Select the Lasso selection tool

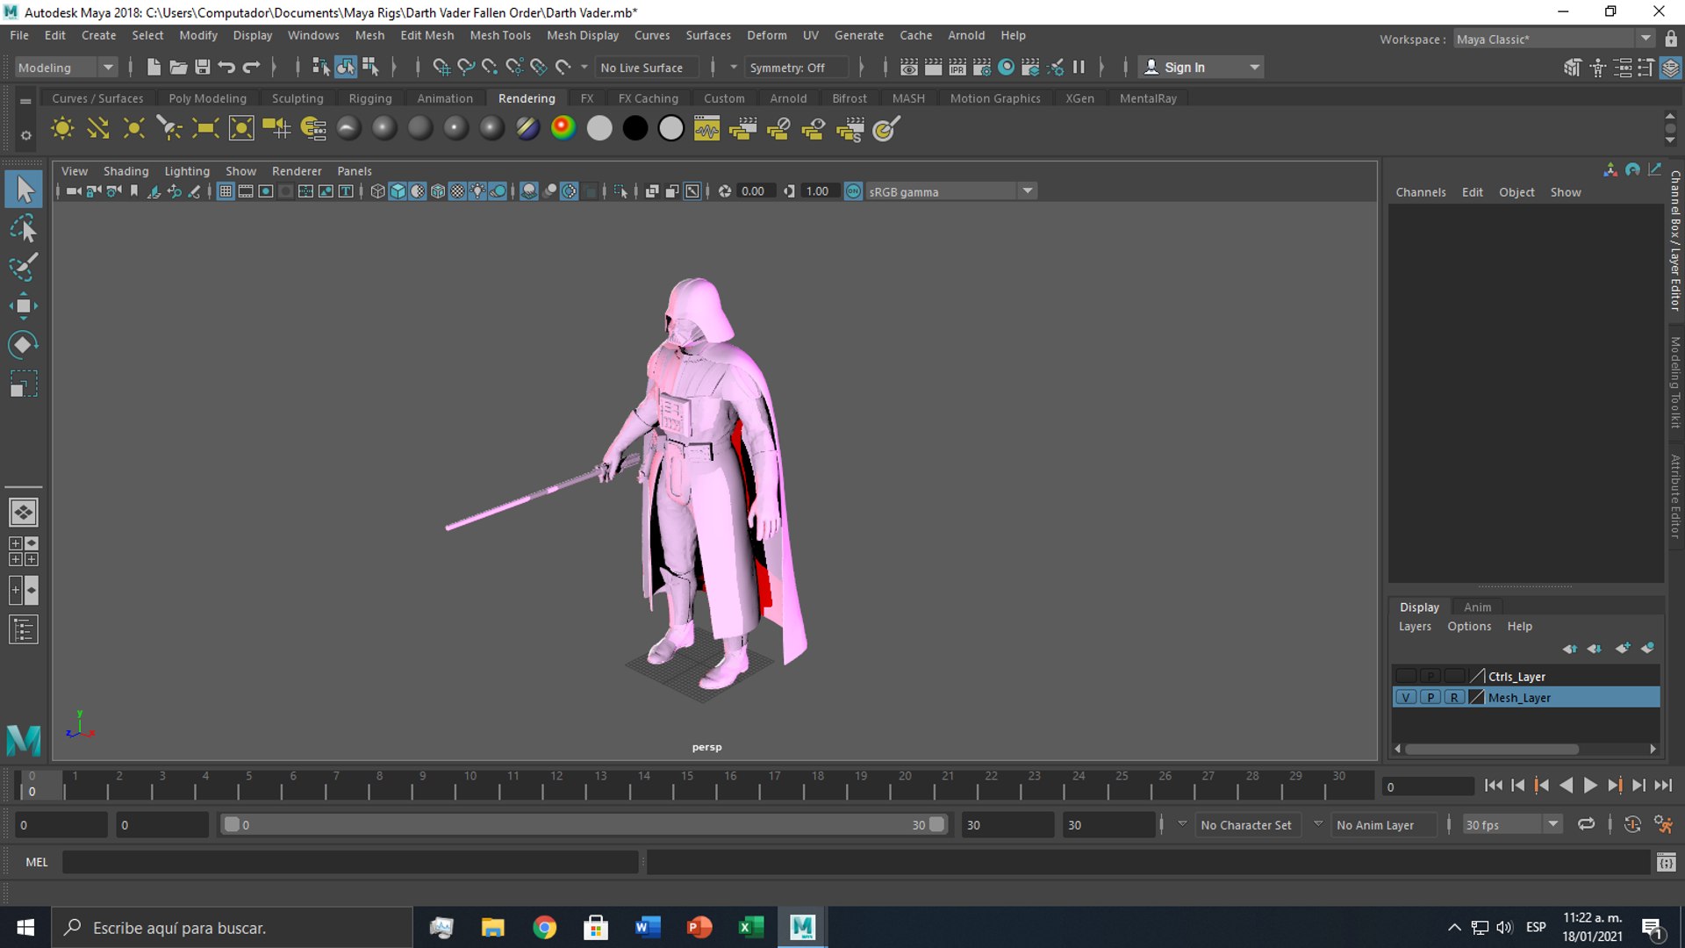24,229
